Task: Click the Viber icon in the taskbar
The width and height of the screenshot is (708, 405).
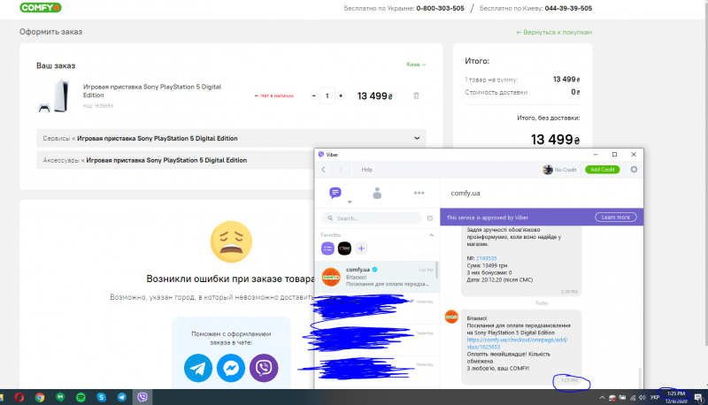Action: point(142,397)
